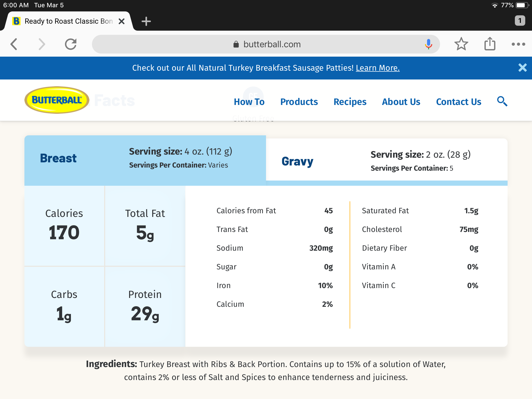The width and height of the screenshot is (532, 399).
Task: Select the Breast nutrition tab
Action: point(145,160)
